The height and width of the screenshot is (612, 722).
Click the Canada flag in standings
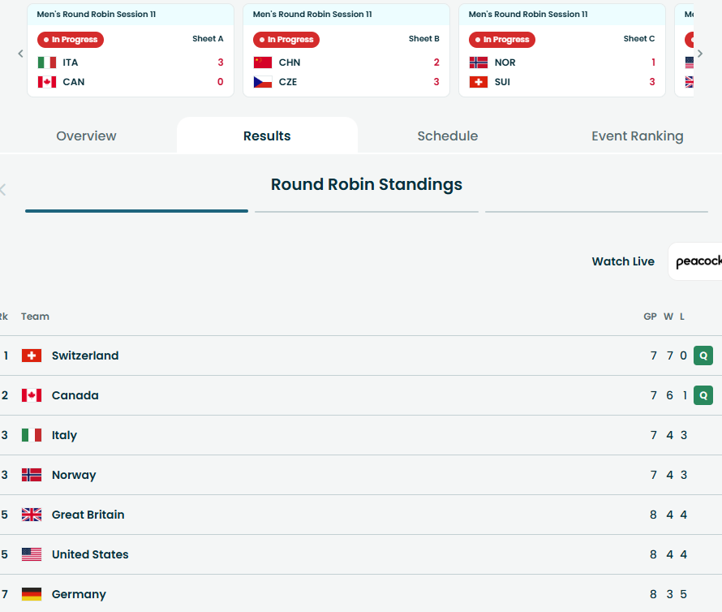click(x=32, y=395)
